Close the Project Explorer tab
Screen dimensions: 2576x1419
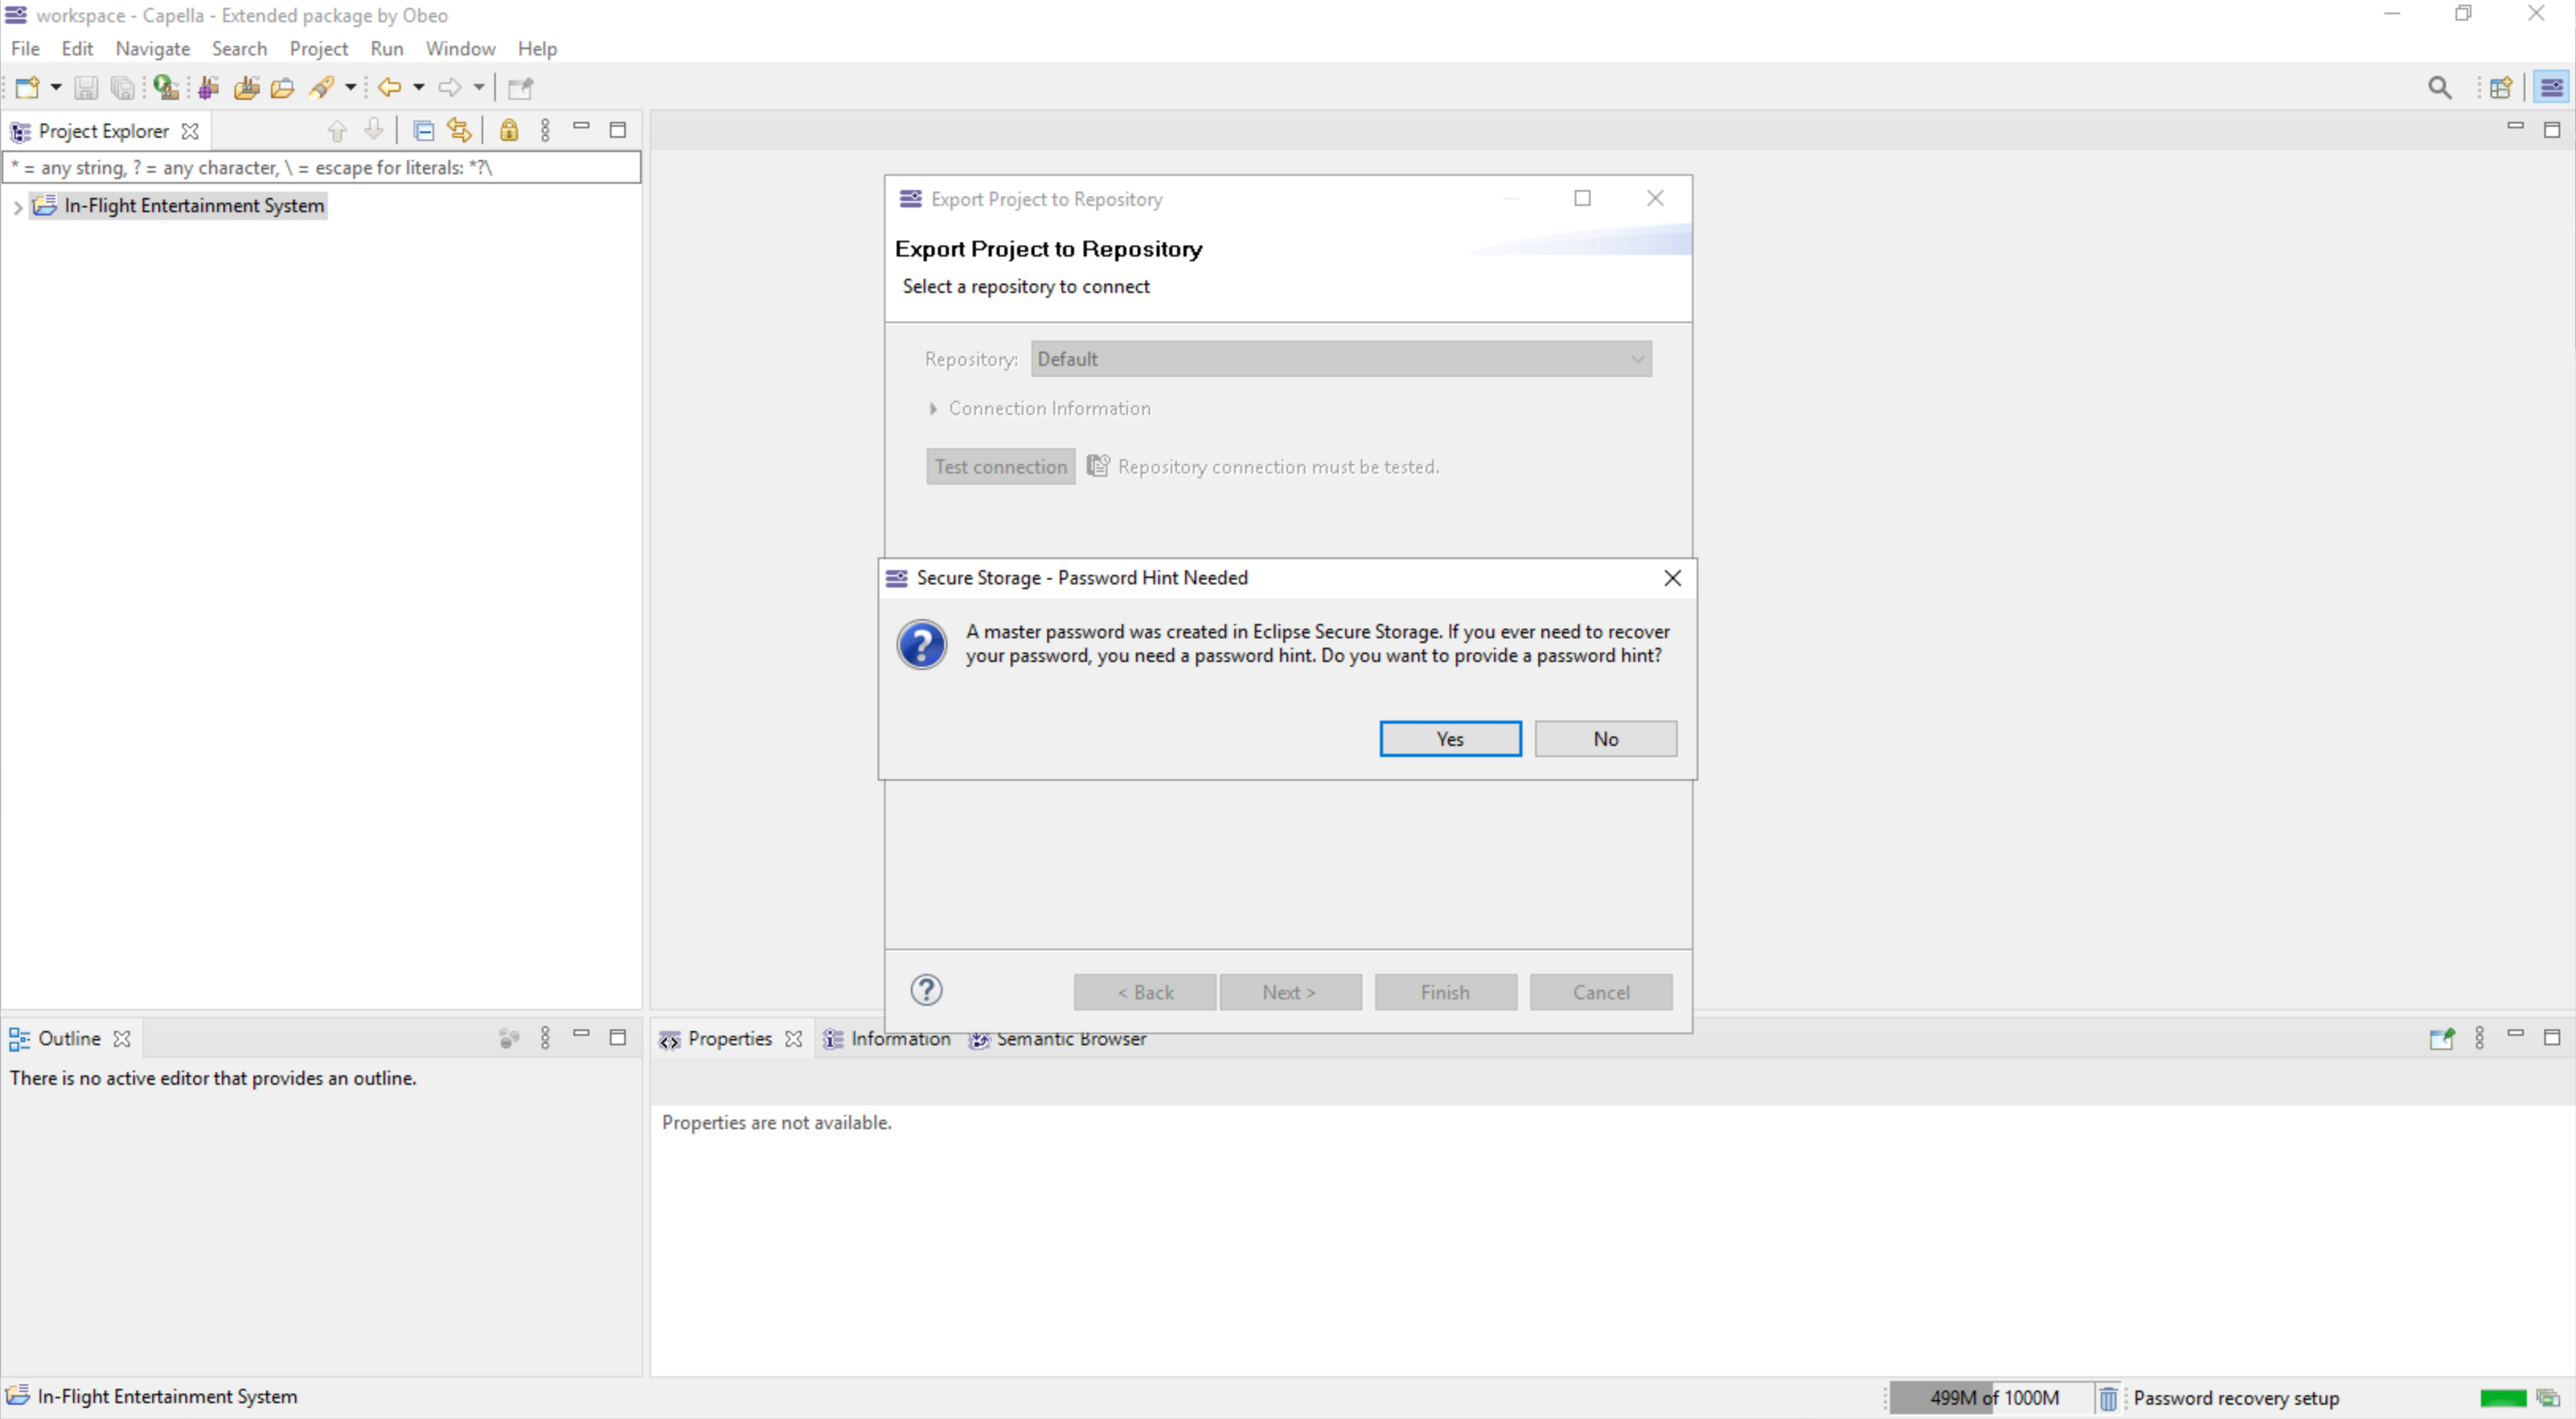coord(190,131)
